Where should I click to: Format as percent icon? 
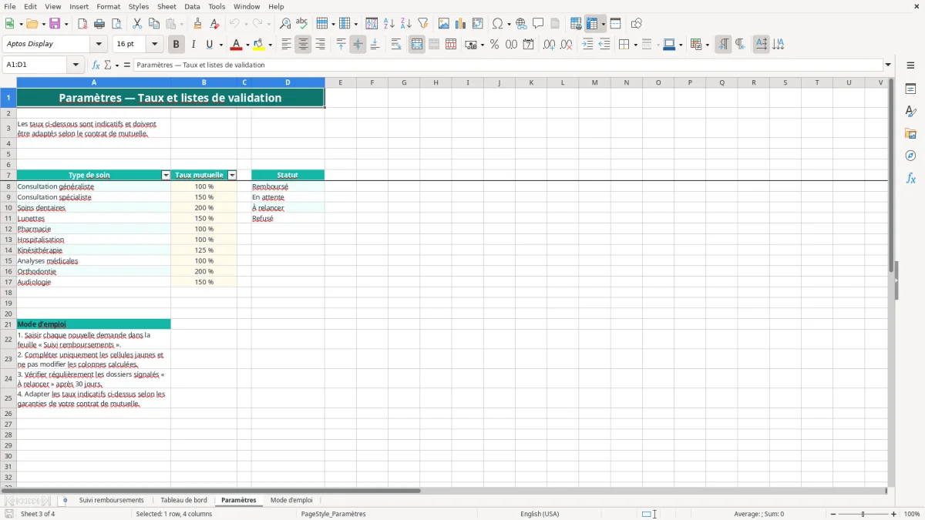[x=495, y=45]
